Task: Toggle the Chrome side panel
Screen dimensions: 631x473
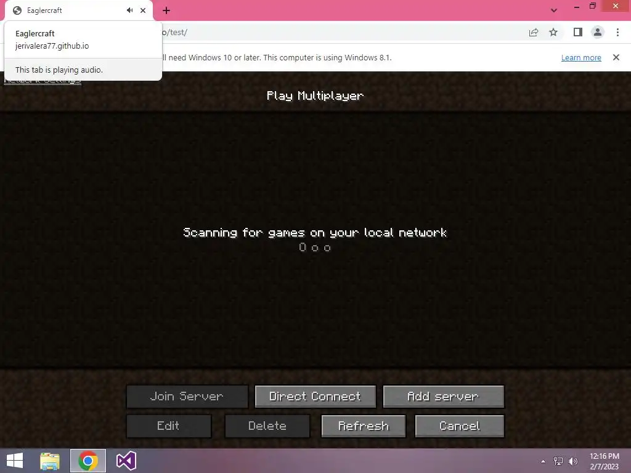Action: tap(578, 32)
